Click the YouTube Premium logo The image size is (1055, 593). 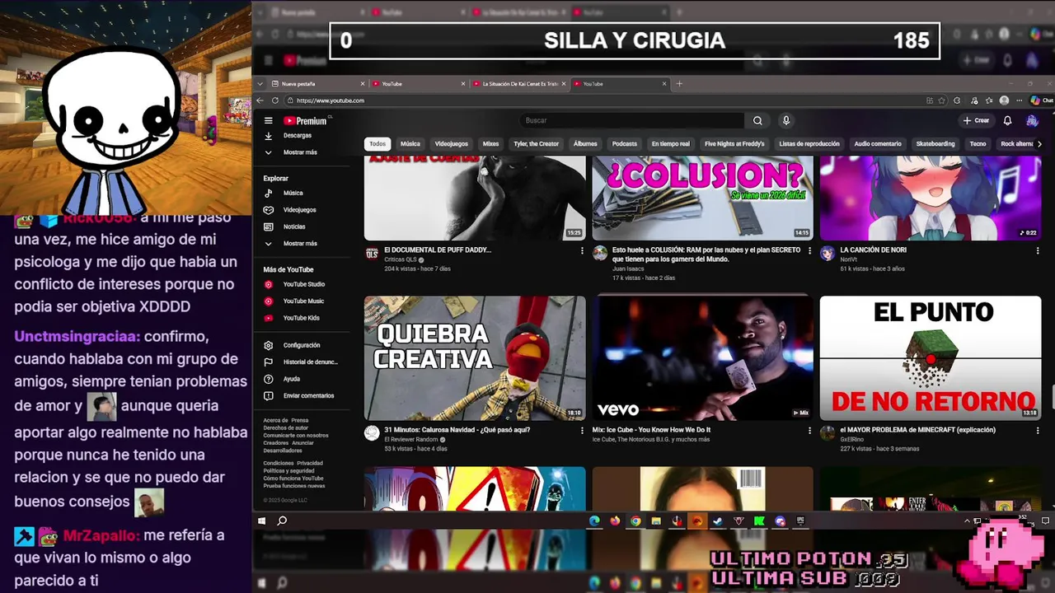coord(305,120)
